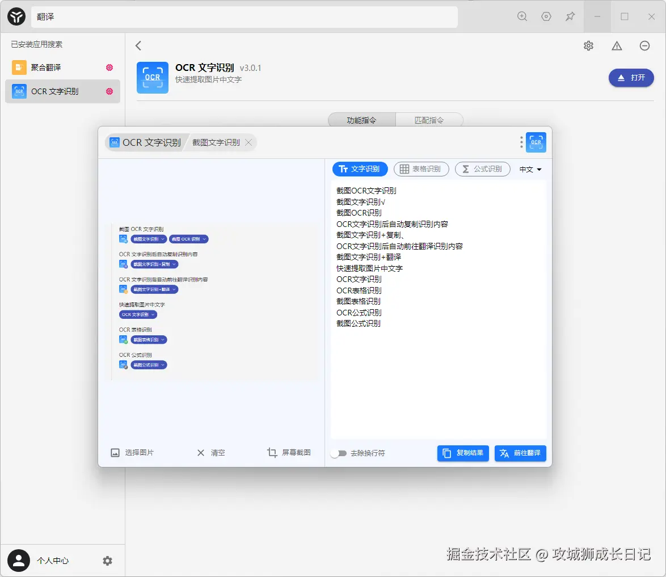
Task: Open the three-dot menu in the OCR dialog
Action: (x=521, y=142)
